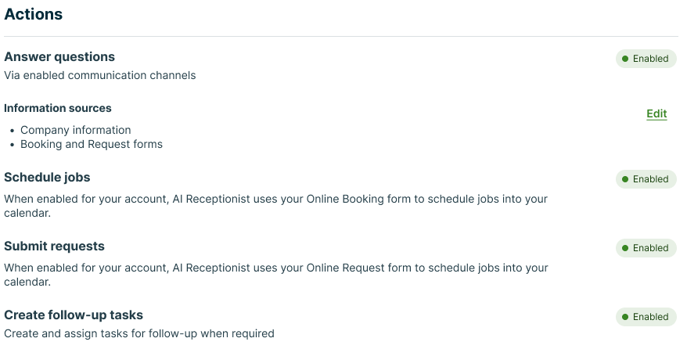Click the green dot beside Create follow-up tasks
The height and width of the screenshot is (349, 687).
[x=625, y=317]
